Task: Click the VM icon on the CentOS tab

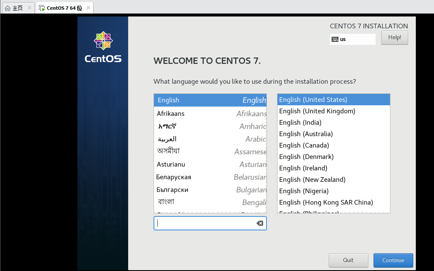Action: [42, 8]
